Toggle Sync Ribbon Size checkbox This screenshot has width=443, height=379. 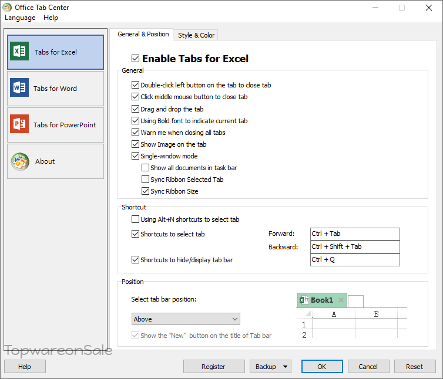[145, 191]
